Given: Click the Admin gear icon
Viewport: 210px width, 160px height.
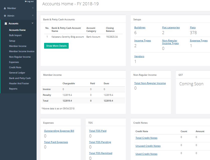Looking at the screenshot, I should [5, 16].
